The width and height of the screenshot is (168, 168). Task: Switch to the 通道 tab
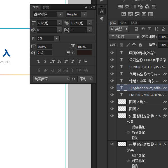(123, 23)
